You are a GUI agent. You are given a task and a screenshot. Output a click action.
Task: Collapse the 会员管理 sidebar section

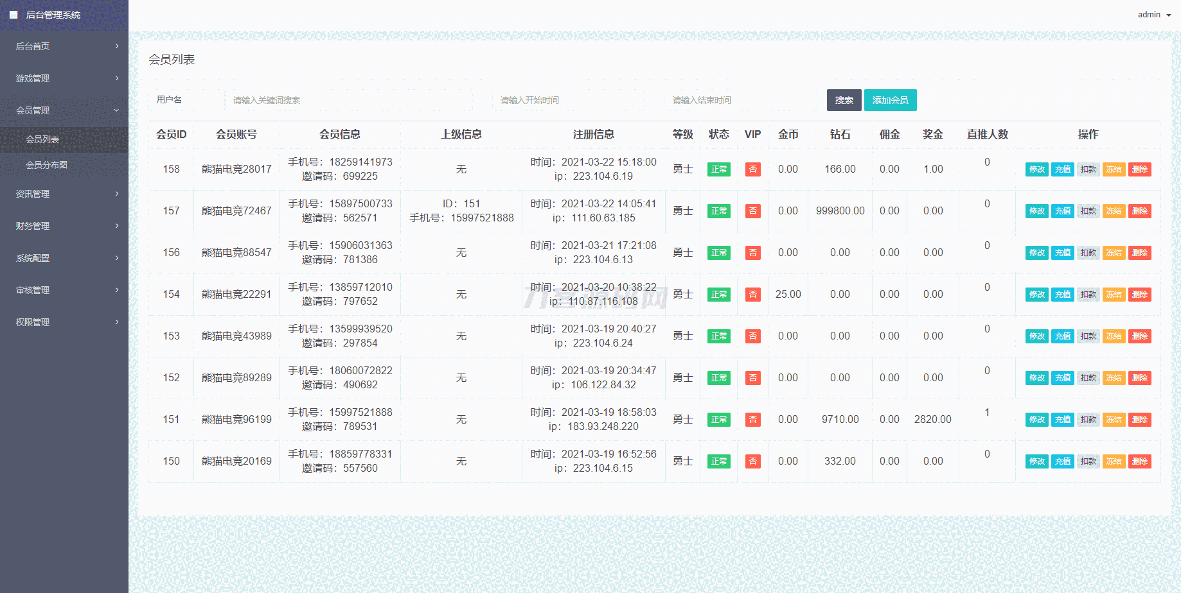tap(64, 110)
